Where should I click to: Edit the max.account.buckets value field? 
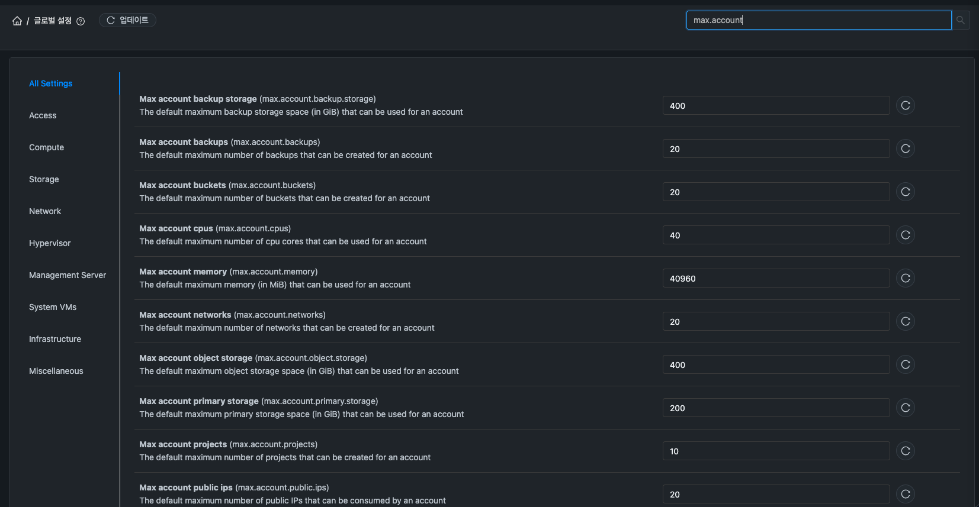(776, 192)
